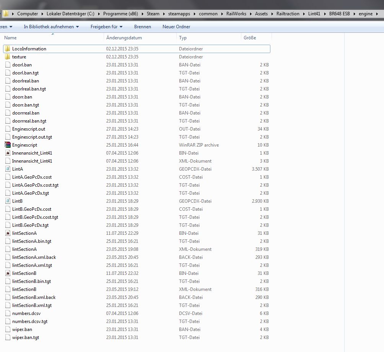Sort files by the Name column header
The image size is (384, 352).
click(11, 38)
